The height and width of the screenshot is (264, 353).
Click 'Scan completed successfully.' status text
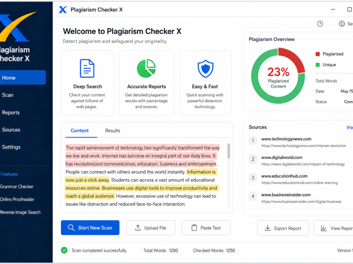point(99,250)
